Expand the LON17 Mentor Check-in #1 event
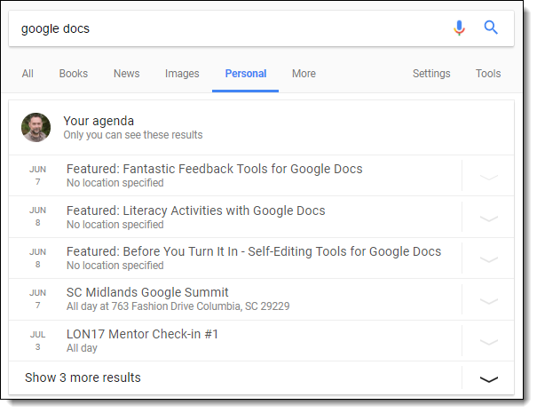 [488, 341]
